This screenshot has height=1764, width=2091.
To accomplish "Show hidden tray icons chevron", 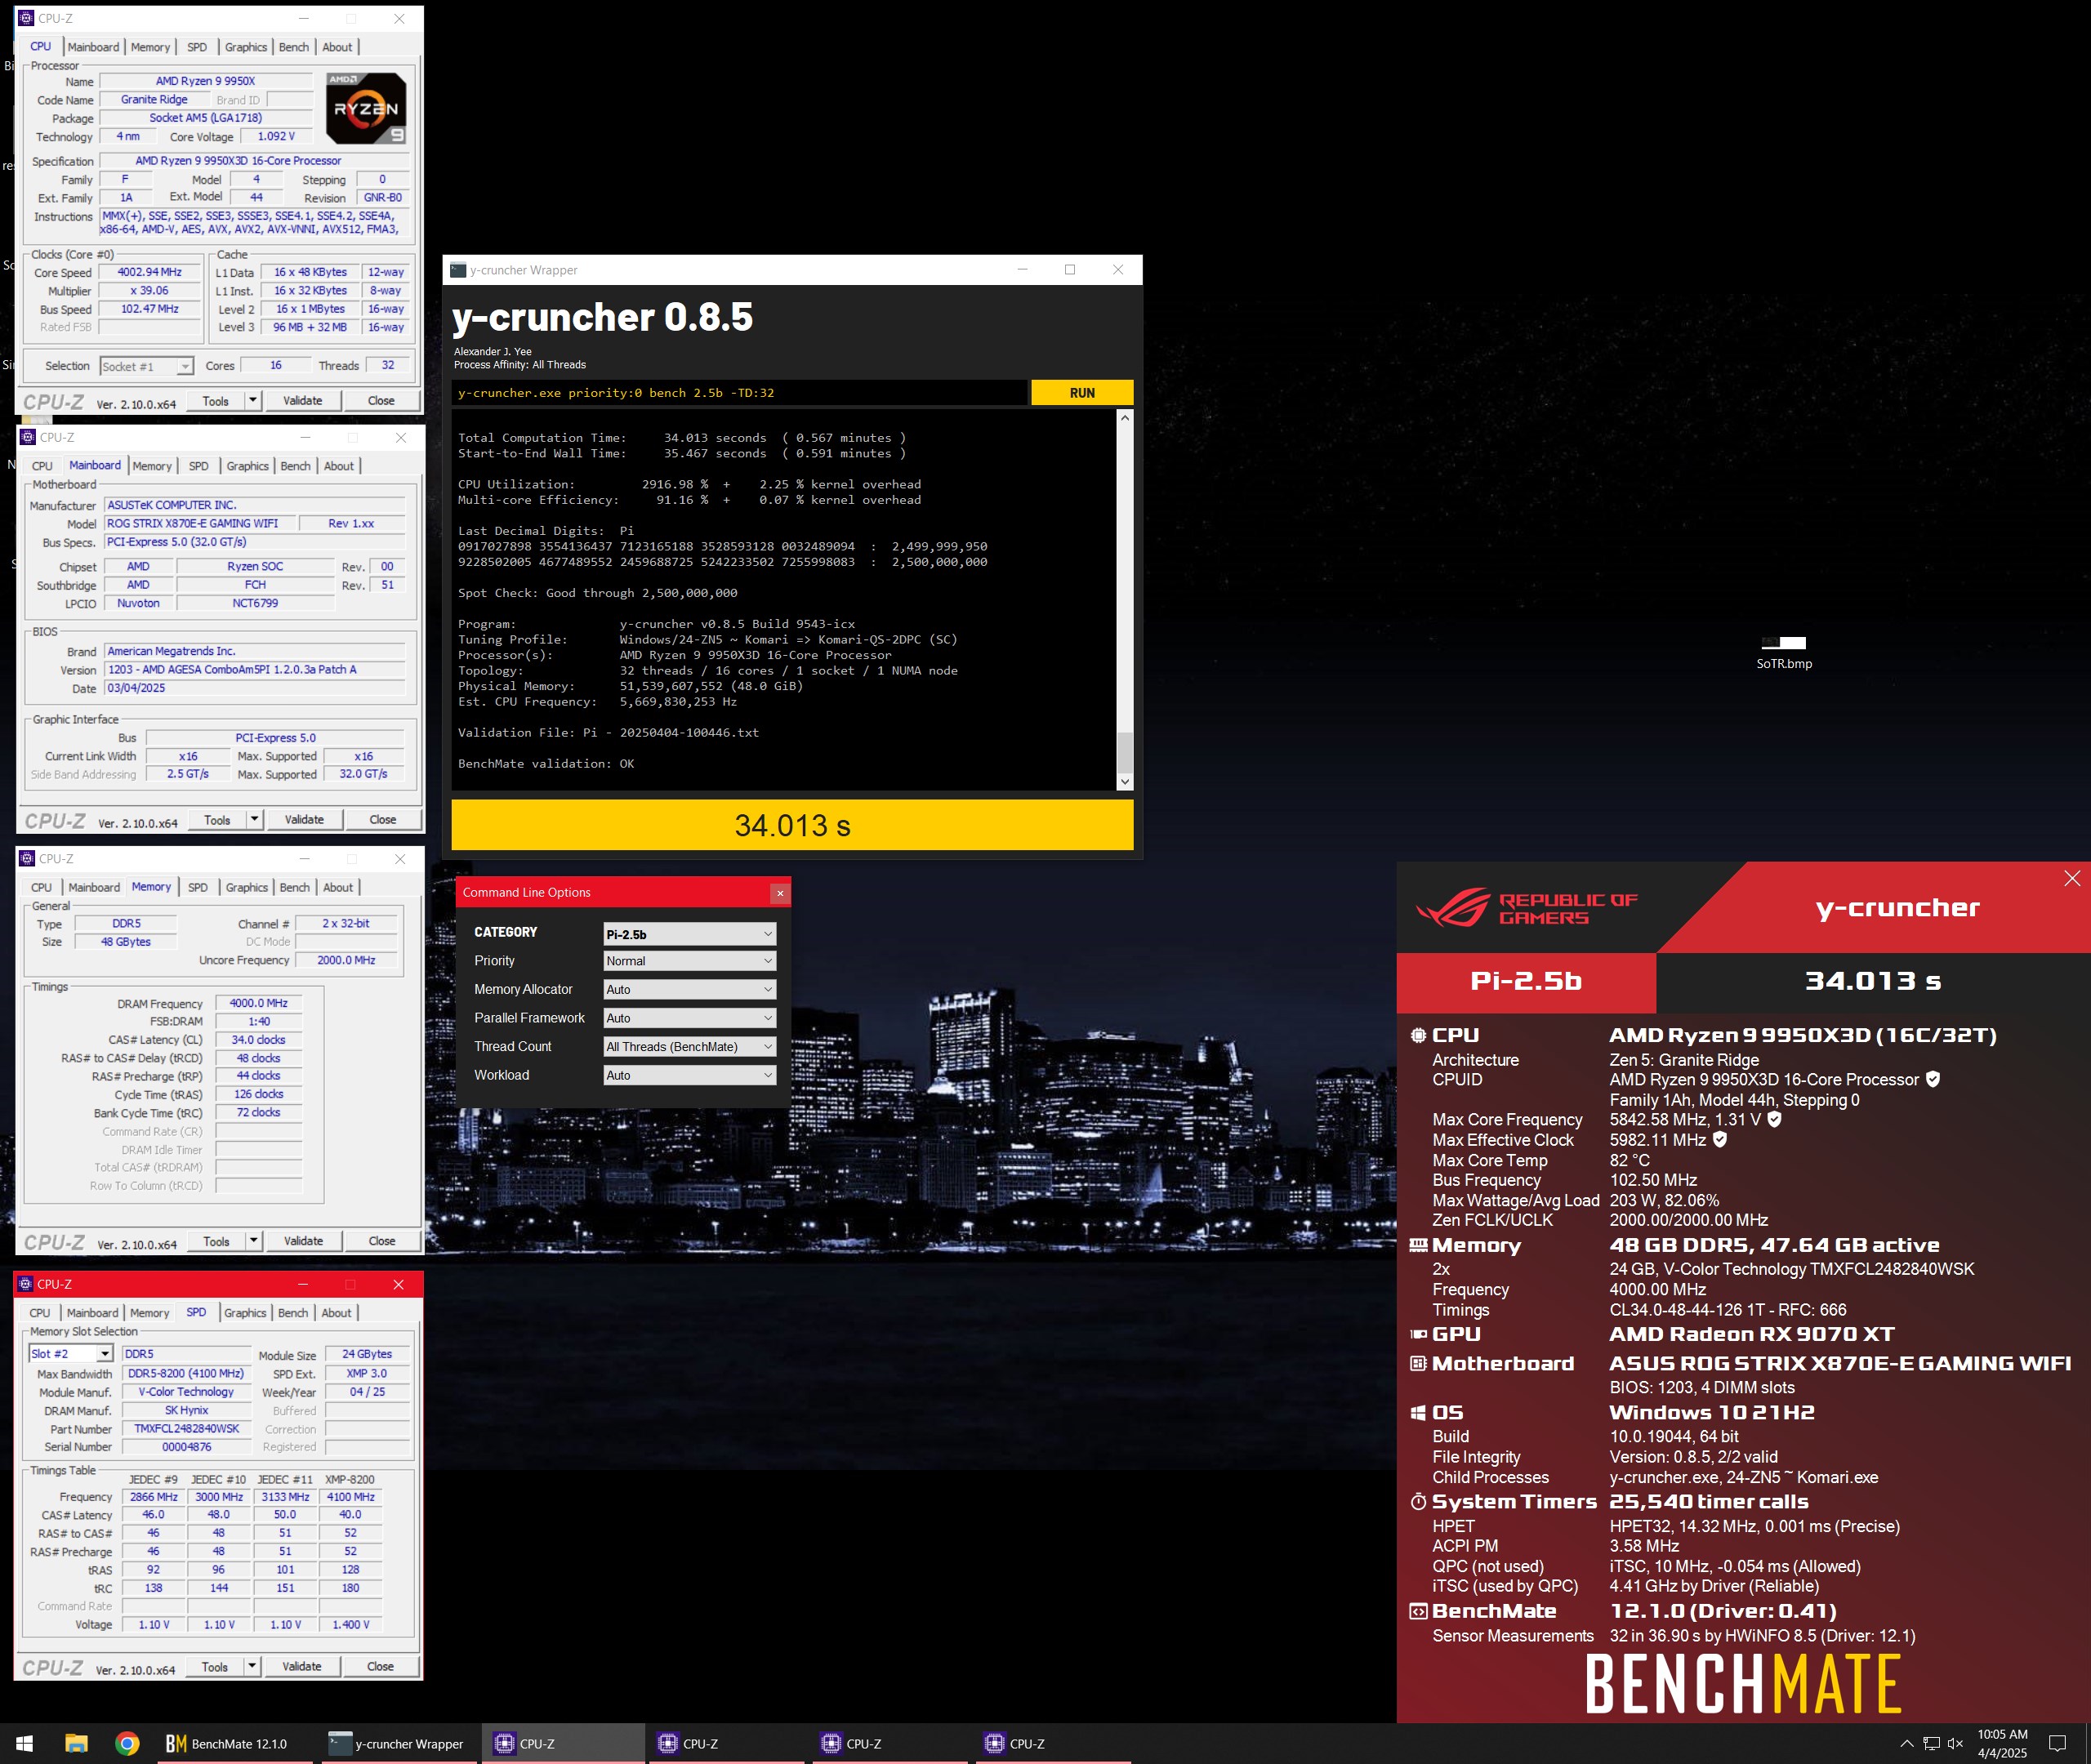I will tap(1906, 1744).
